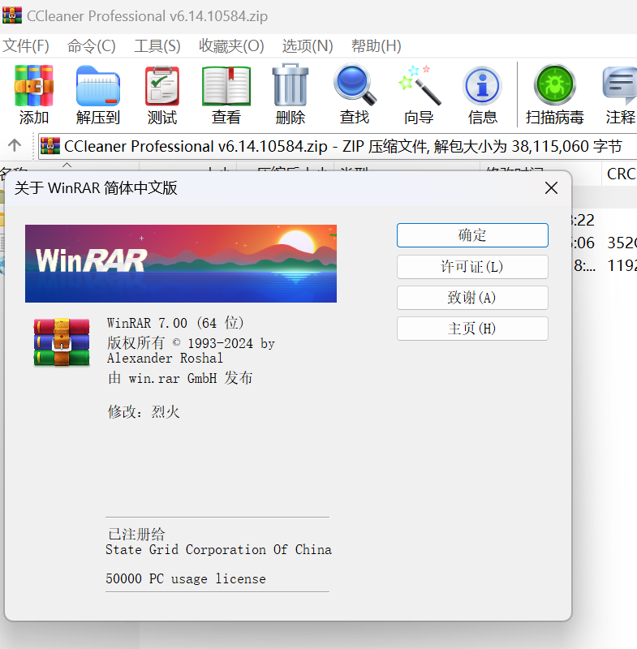The image size is (637, 649).
Task: Confirm with the 确定 button
Action: coord(472,235)
